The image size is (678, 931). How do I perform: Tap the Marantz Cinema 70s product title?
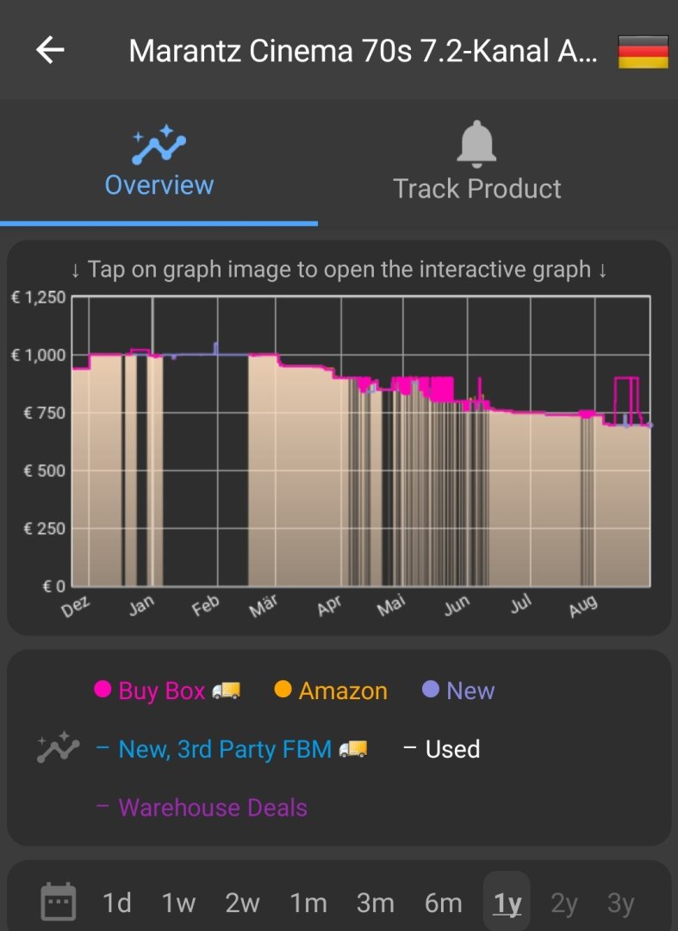click(363, 52)
